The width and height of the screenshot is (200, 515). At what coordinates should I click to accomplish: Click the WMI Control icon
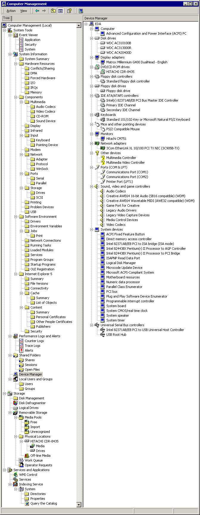coord(15,475)
